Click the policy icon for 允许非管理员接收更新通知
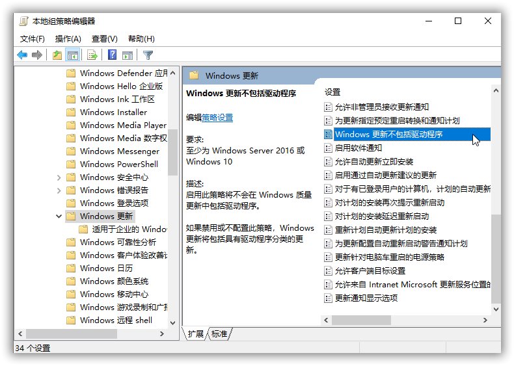The image size is (514, 366). [x=328, y=107]
